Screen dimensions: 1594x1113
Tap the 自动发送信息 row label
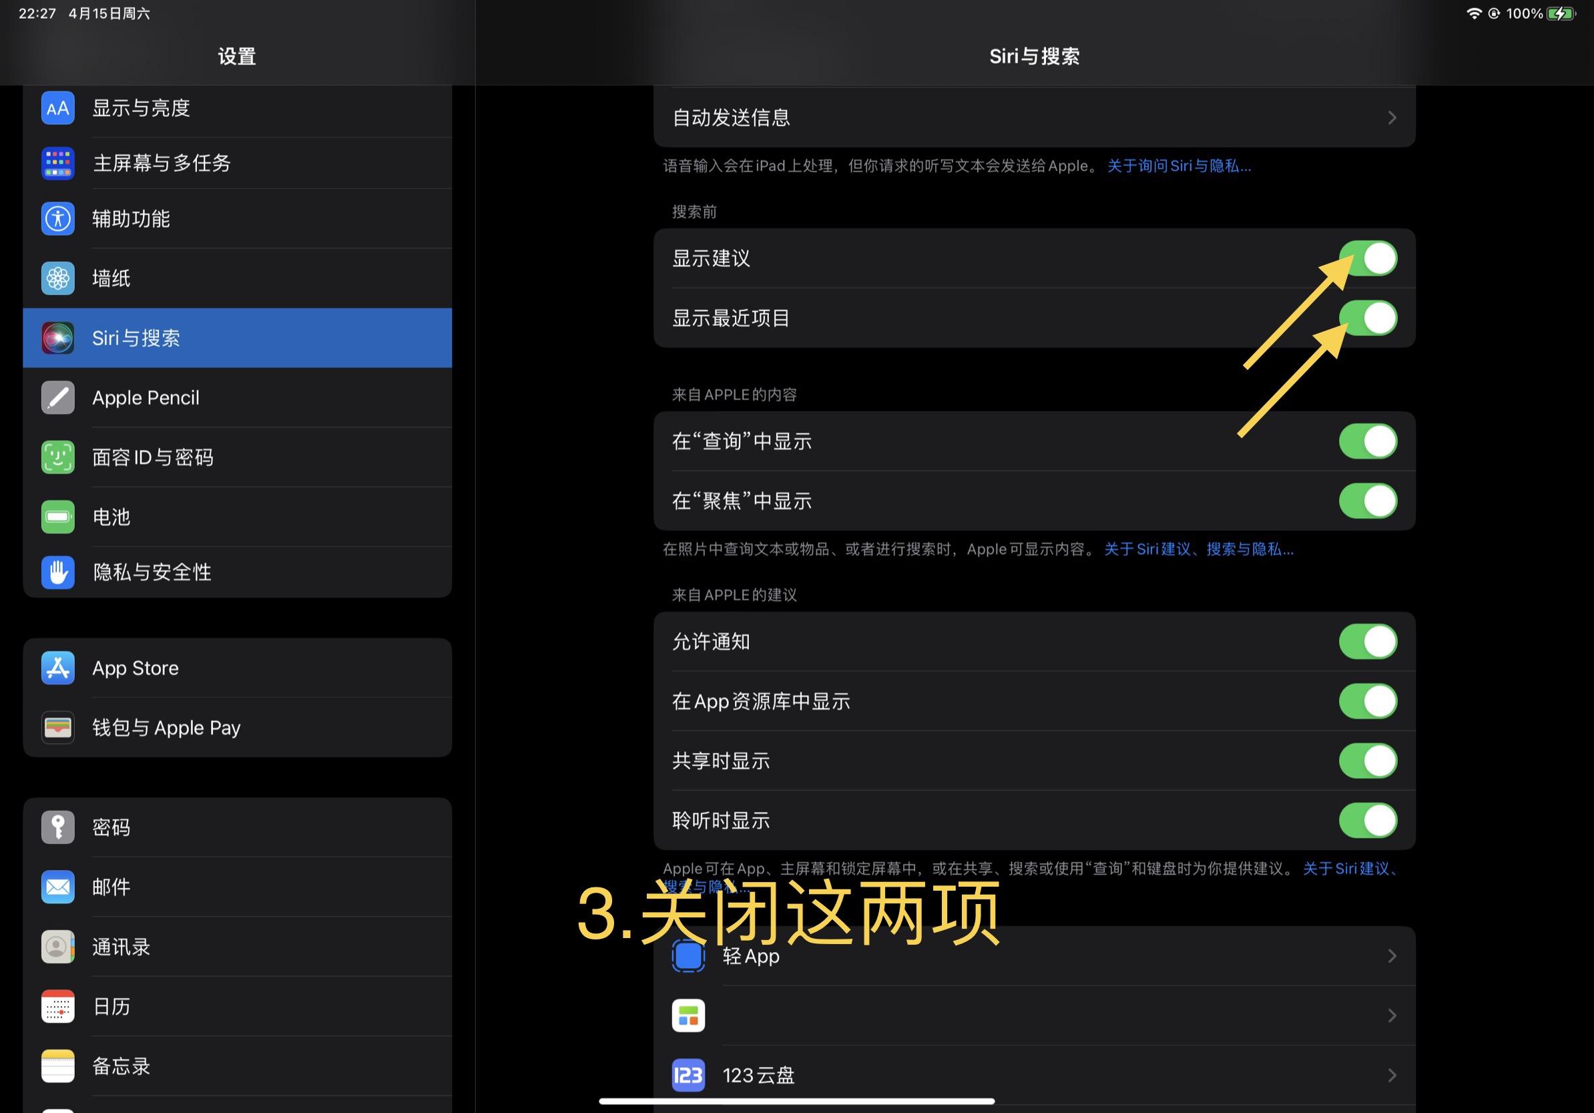coord(731,118)
